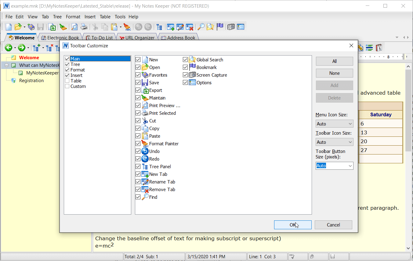Screen dimensions: 413x261
Task: Open the Back button history dropdown arrow
Action: point(15,48)
